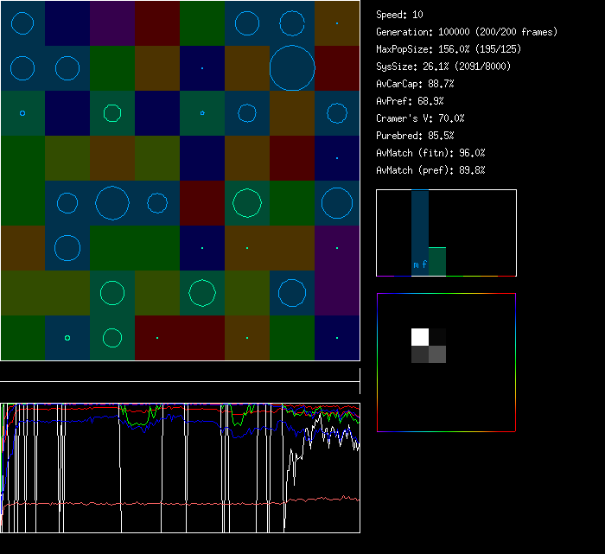The height and width of the screenshot is (554, 605).
Task: Click the Speed: 10 readout
Action: (399, 15)
